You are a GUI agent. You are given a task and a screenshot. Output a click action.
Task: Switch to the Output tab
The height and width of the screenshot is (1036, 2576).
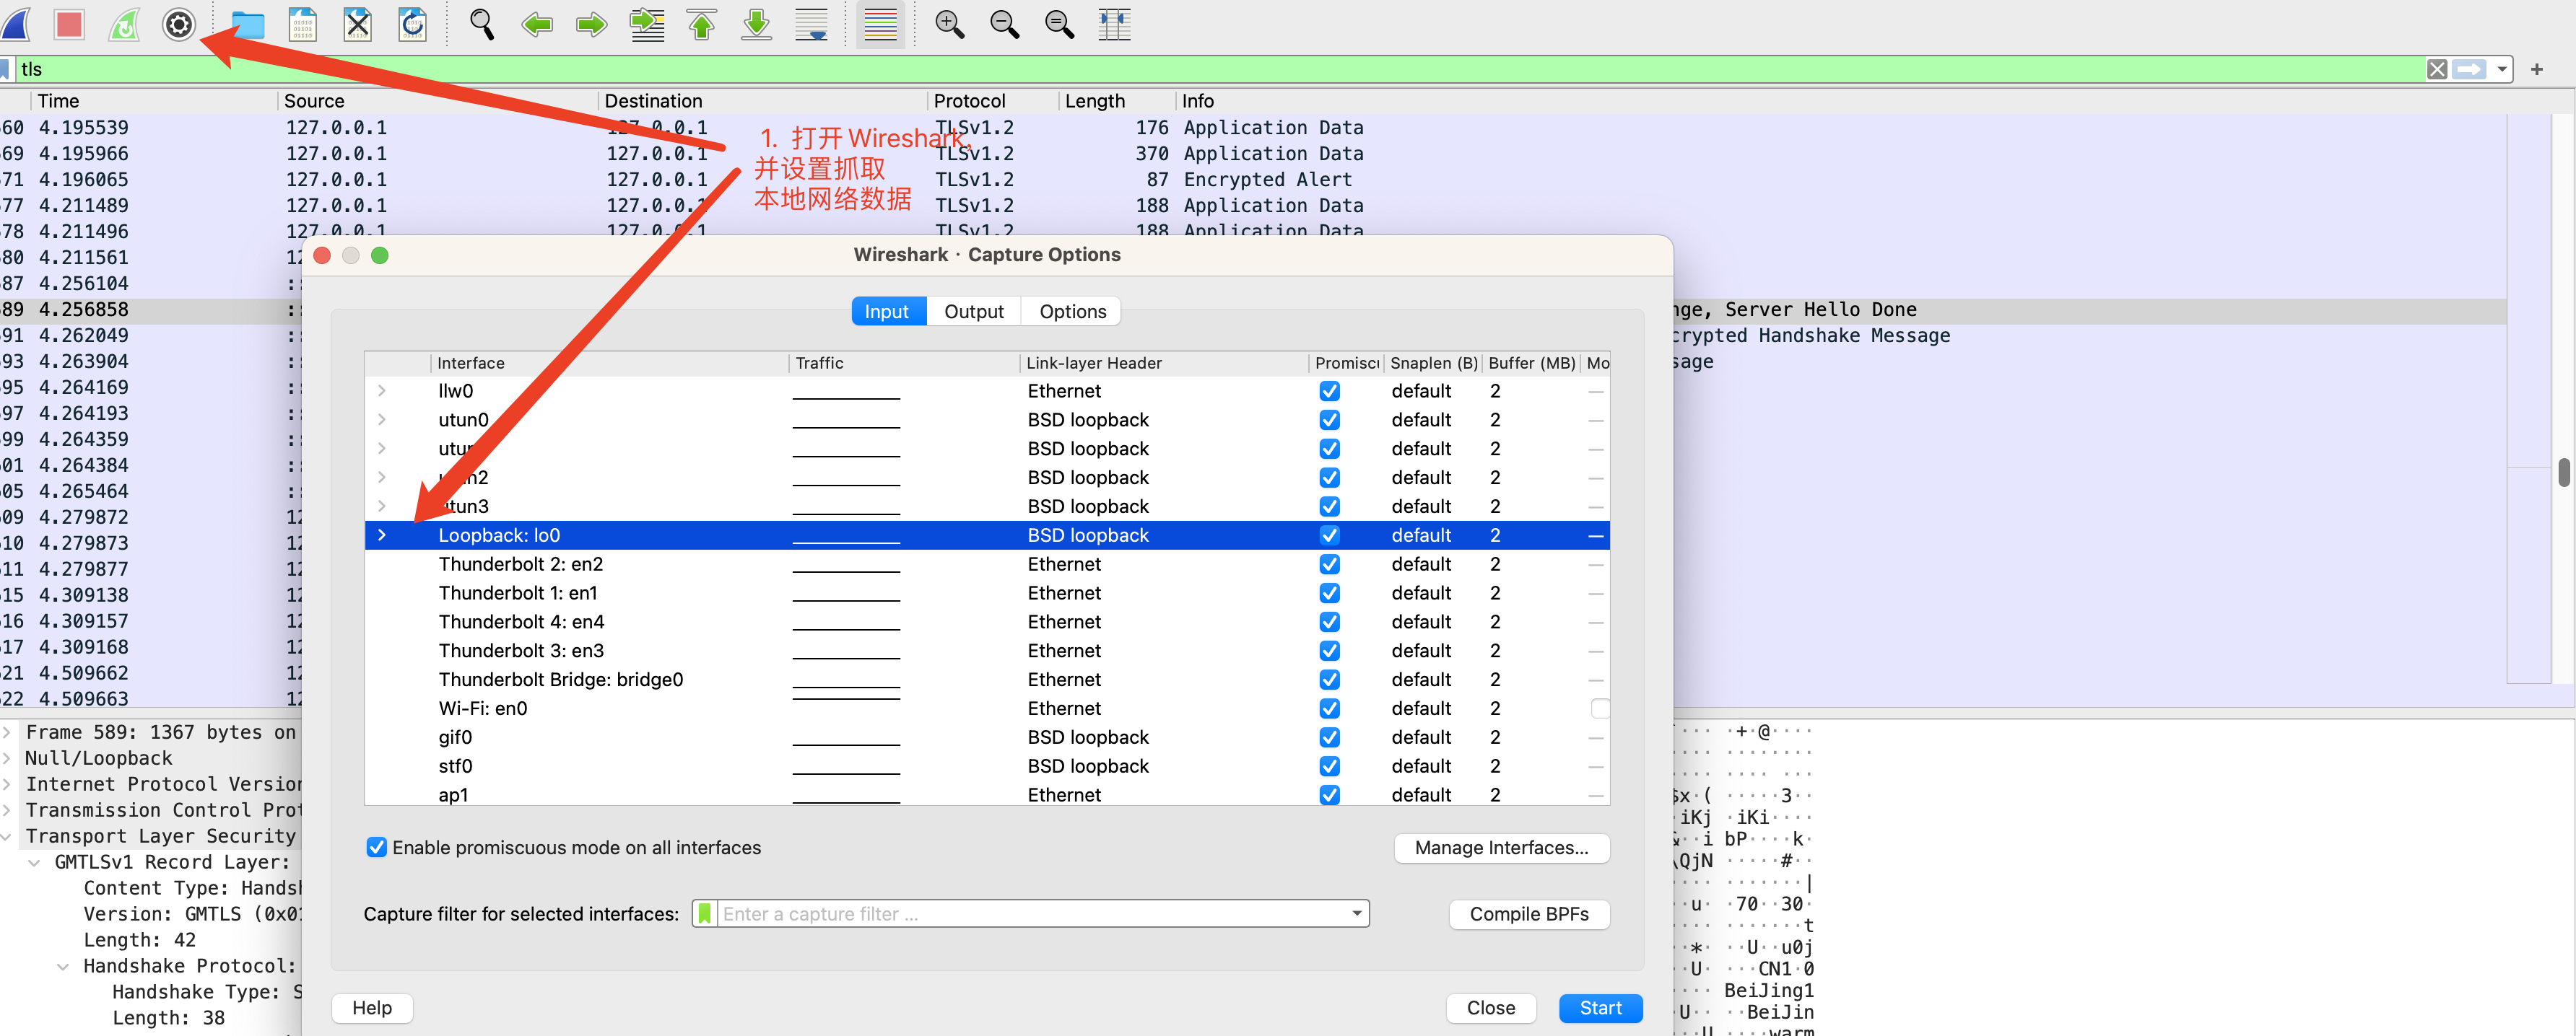[974, 312]
